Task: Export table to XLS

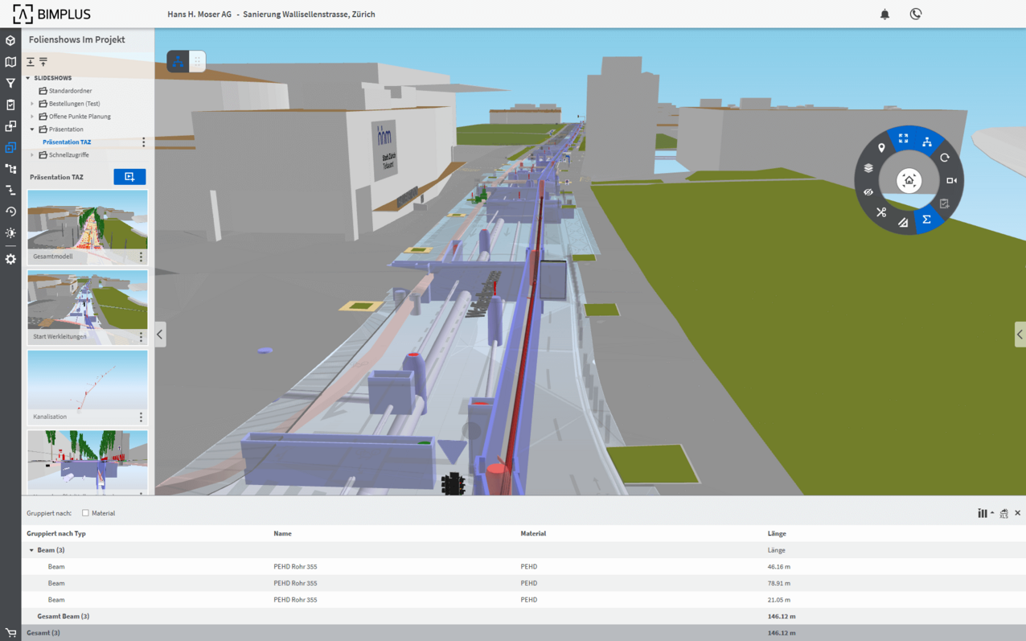Action: pos(1003,513)
